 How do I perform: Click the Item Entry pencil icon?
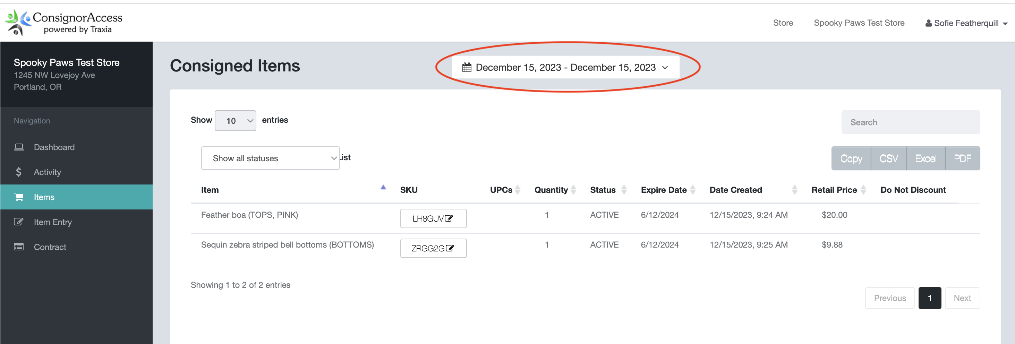click(19, 222)
